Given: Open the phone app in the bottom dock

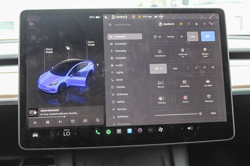Looking at the screenshot, I should pyautogui.click(x=98, y=132).
